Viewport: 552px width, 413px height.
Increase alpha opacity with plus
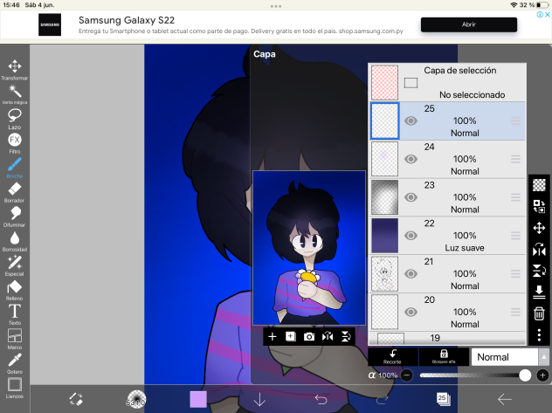542,375
